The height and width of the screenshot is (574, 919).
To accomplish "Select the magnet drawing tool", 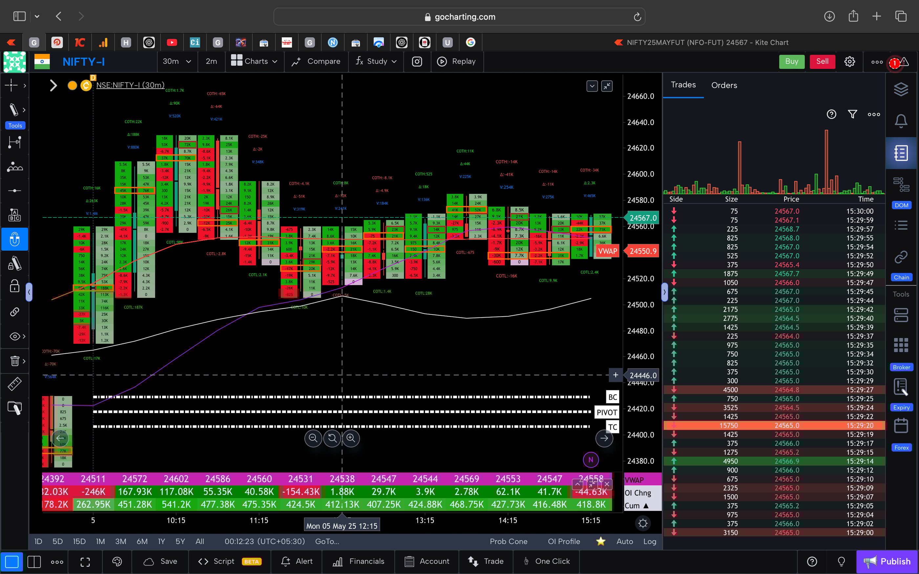I will tap(15, 239).
